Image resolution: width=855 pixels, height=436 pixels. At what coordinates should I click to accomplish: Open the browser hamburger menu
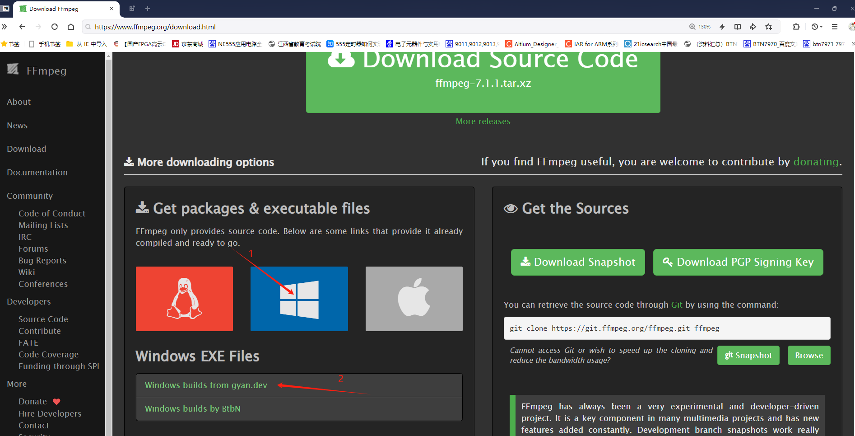pos(835,27)
